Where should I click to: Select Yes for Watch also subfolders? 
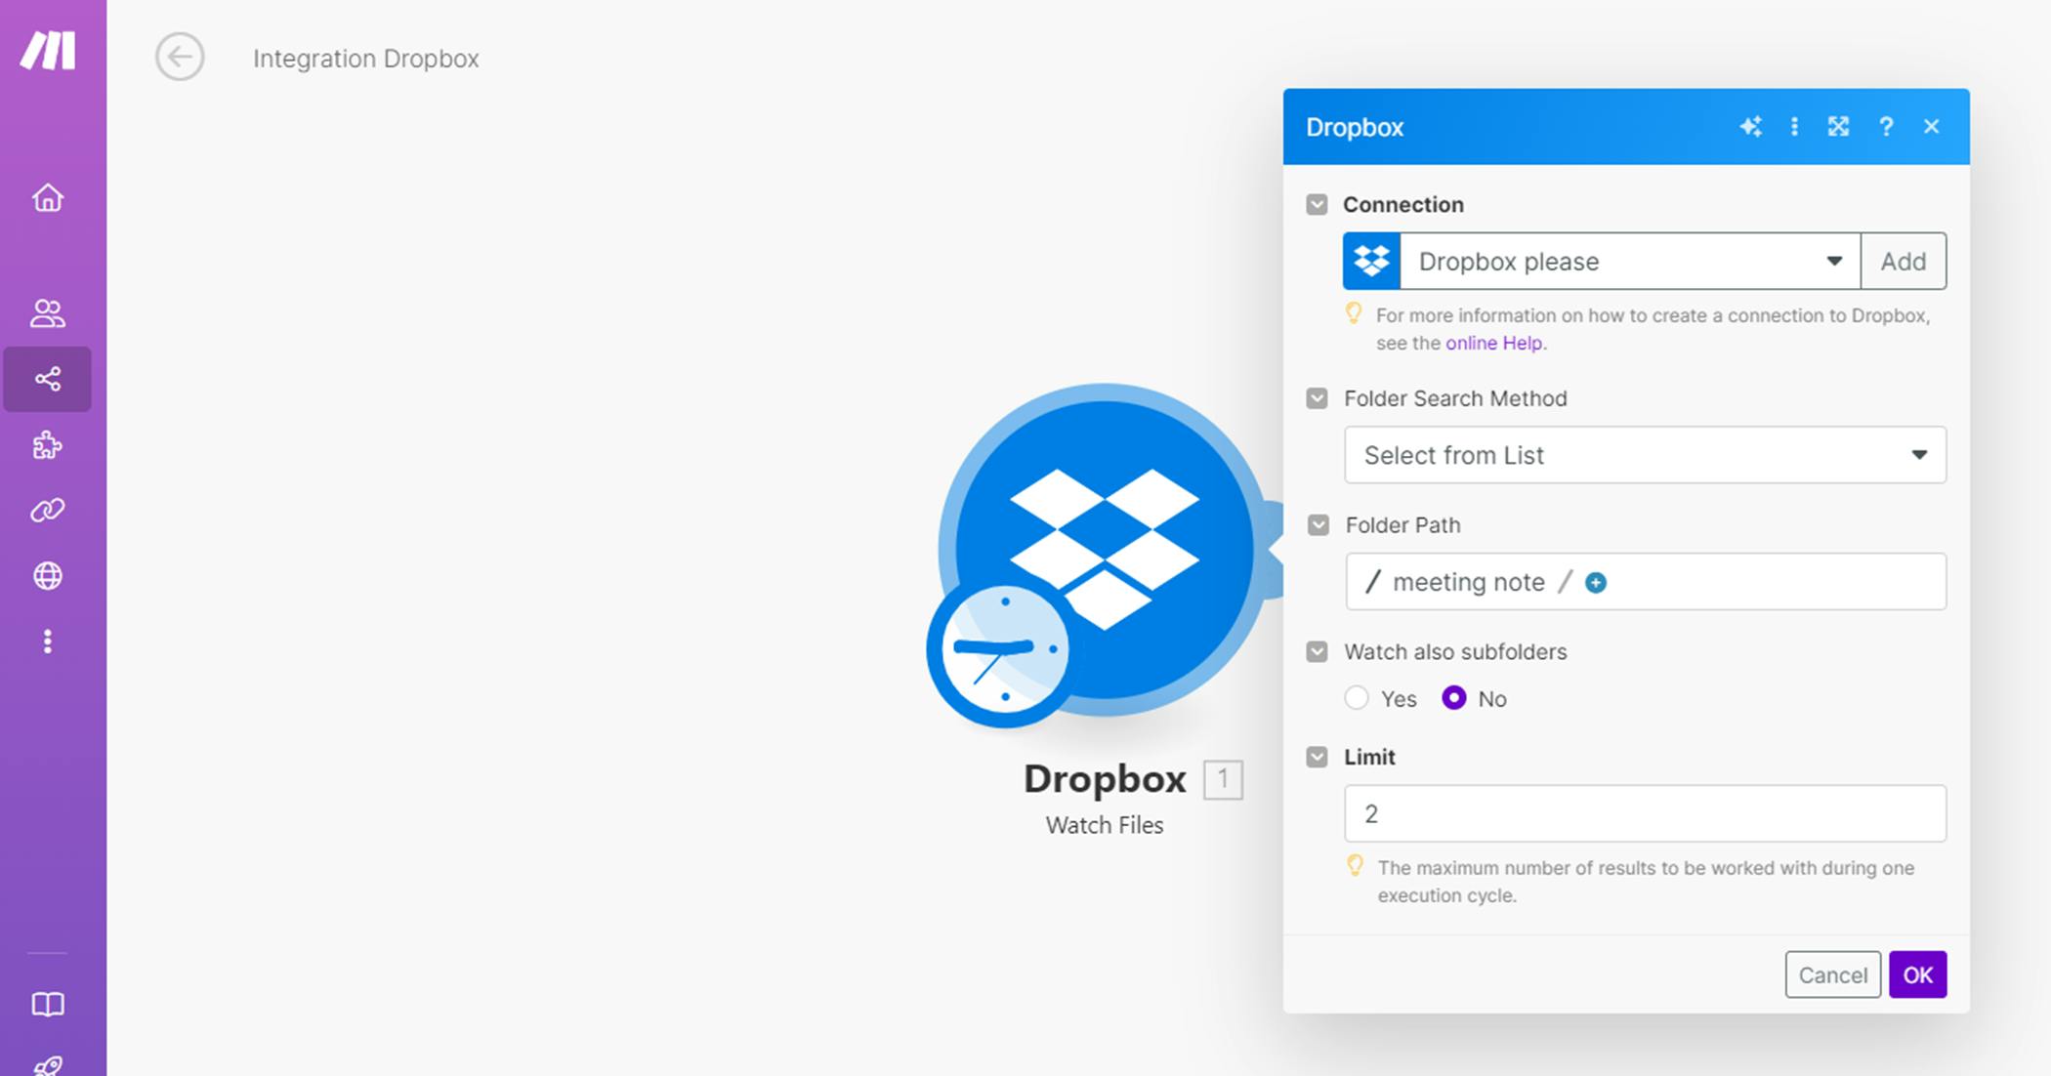tap(1357, 698)
